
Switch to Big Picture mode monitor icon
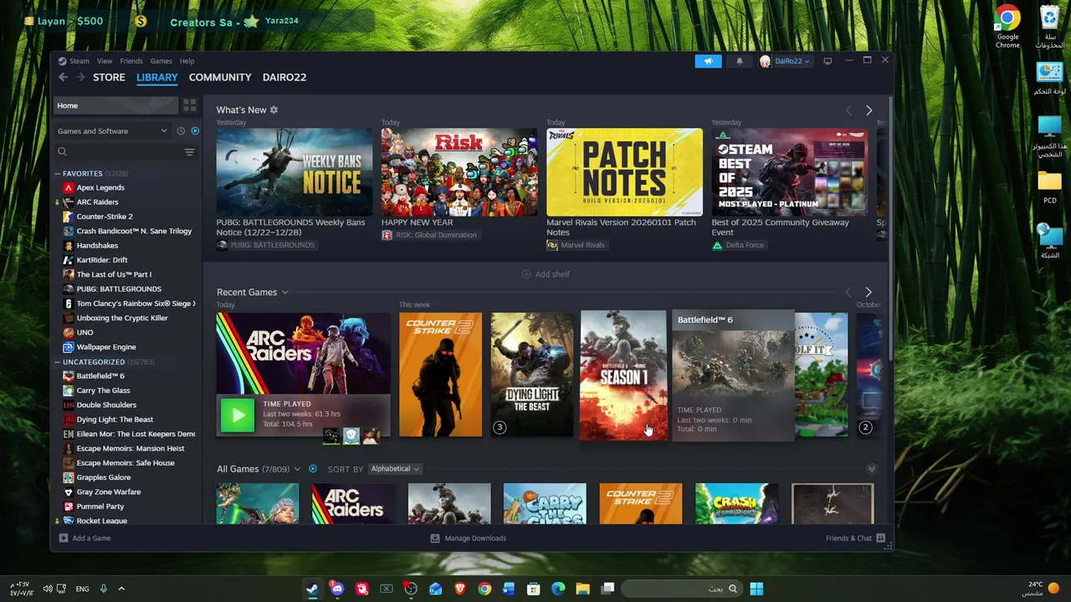[828, 61]
